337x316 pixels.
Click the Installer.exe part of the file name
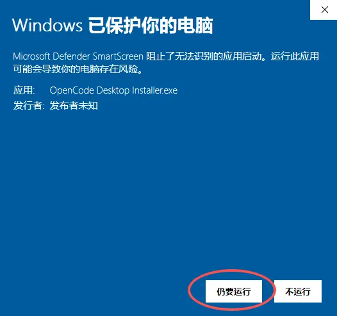pyautogui.click(x=155, y=90)
